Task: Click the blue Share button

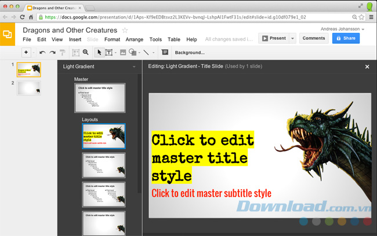Action: point(346,38)
